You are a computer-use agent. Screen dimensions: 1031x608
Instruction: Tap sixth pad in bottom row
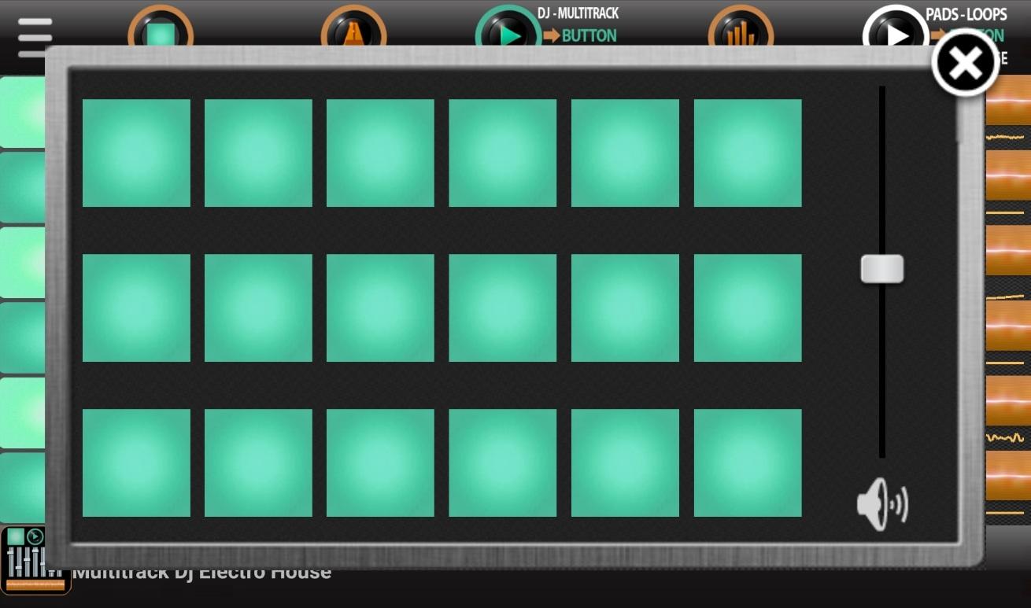coord(748,462)
